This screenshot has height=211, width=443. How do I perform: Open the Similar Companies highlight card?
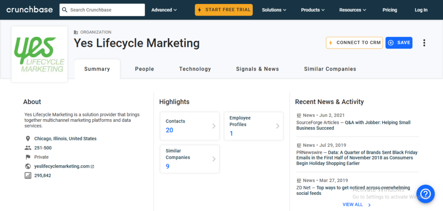(x=190, y=159)
